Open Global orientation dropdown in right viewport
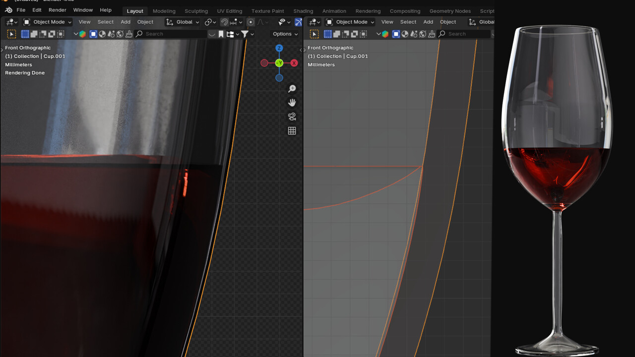Viewport: 635px width, 357px height. point(481,22)
